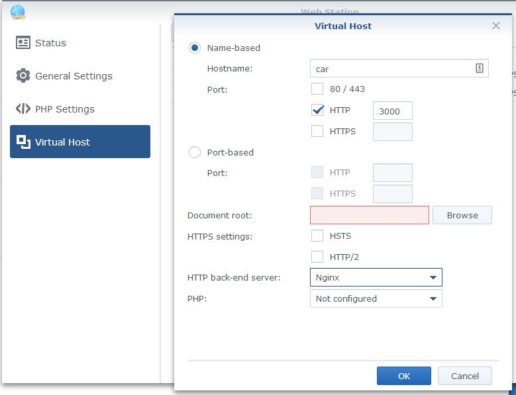
Task: Toggle the Port-based HTTPS checkbox
Action: tap(317, 193)
